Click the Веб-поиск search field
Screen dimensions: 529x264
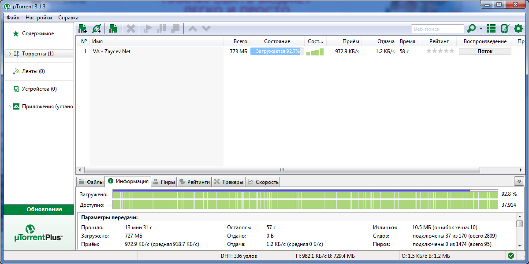point(437,29)
